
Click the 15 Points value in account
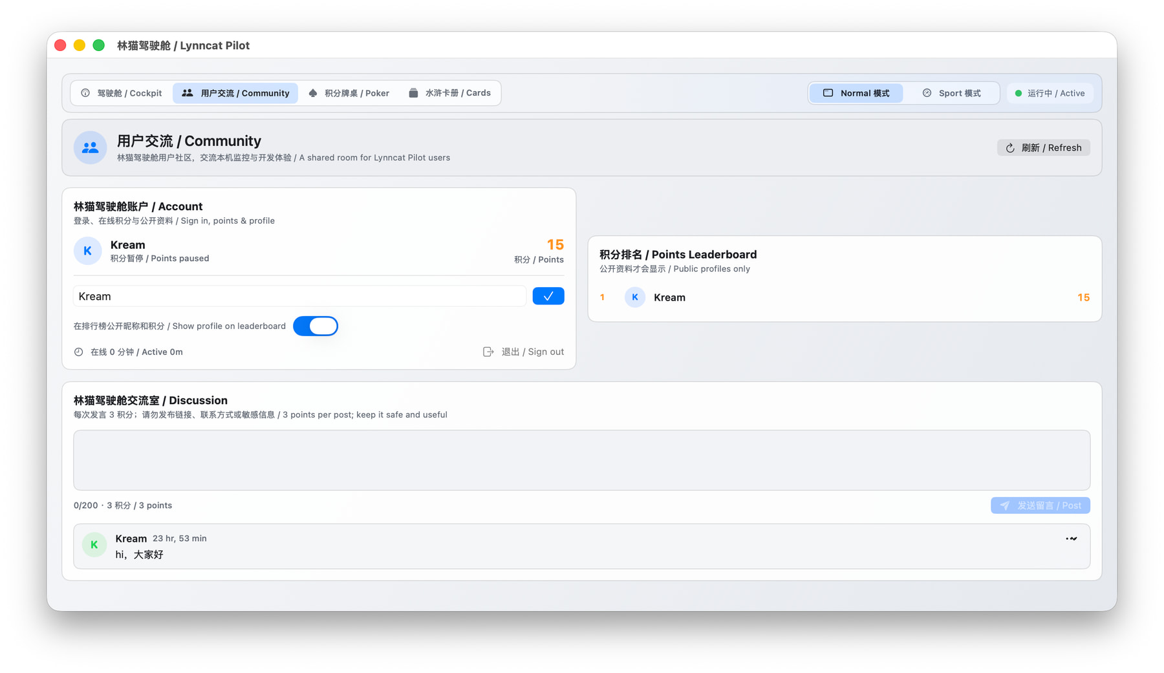pos(555,245)
